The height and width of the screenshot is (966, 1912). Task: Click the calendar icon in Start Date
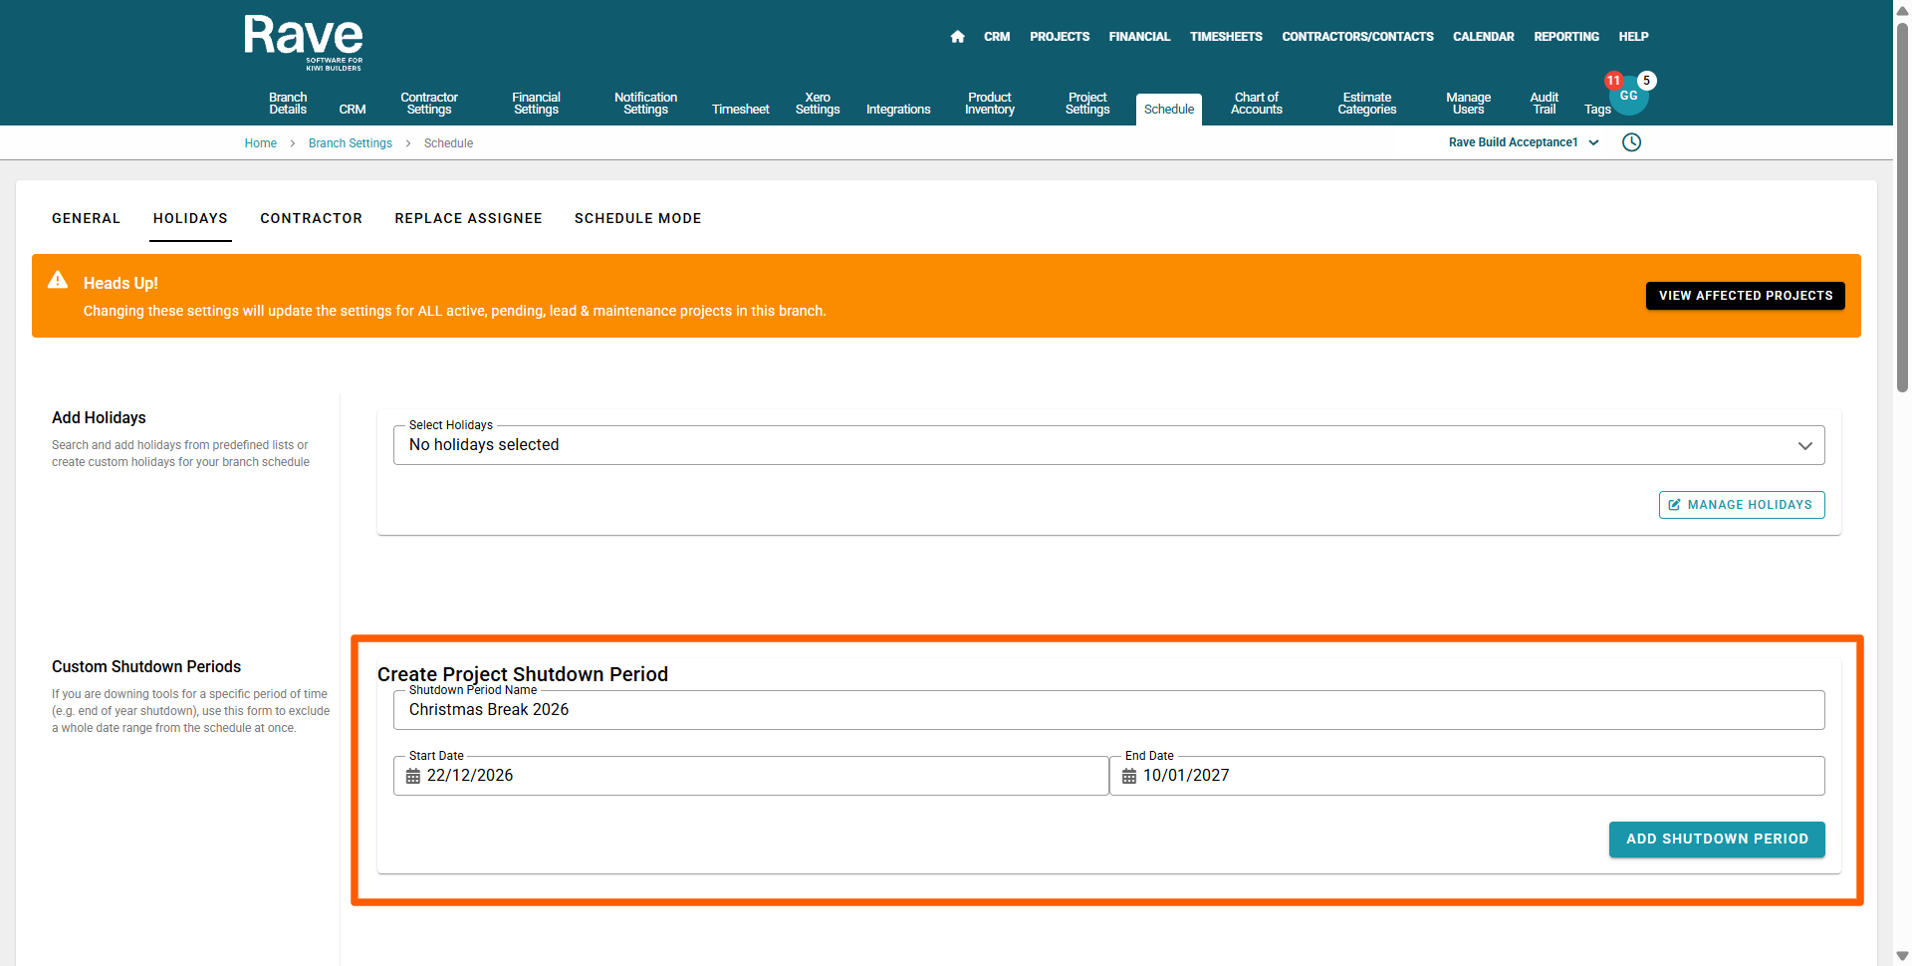click(x=413, y=776)
